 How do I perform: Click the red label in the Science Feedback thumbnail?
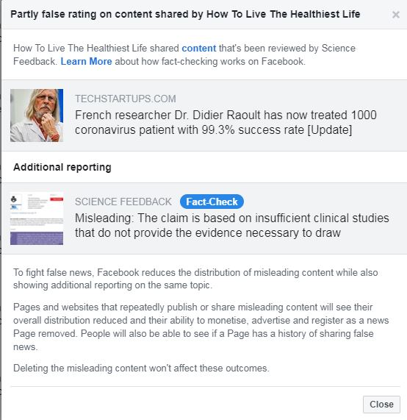click(x=57, y=199)
